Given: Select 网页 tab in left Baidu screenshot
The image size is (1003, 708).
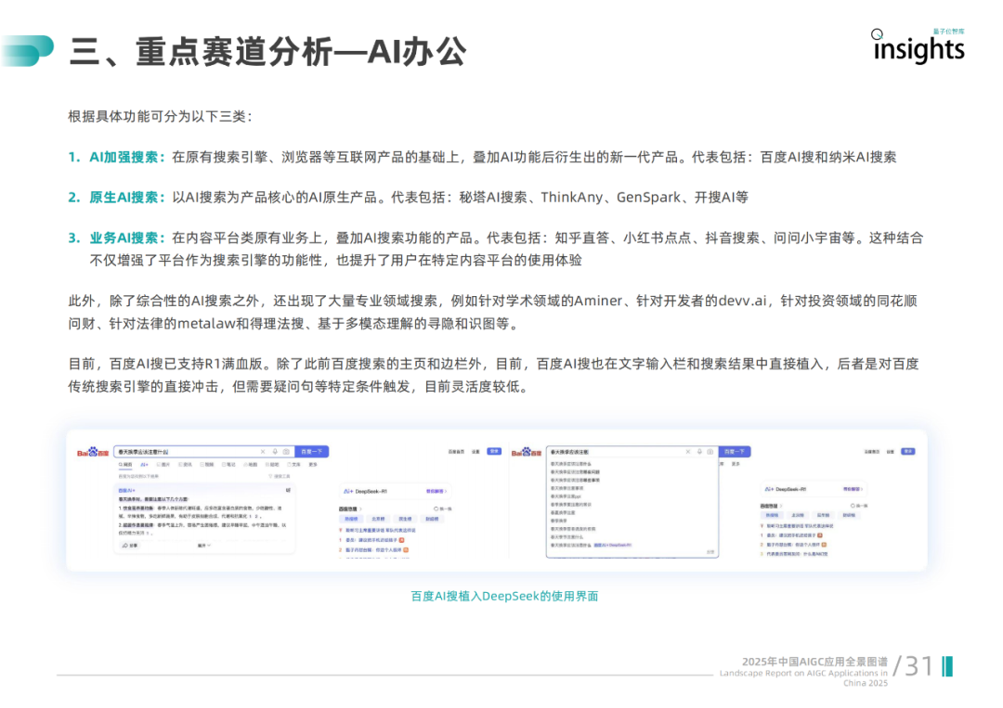Looking at the screenshot, I should click(x=125, y=465).
